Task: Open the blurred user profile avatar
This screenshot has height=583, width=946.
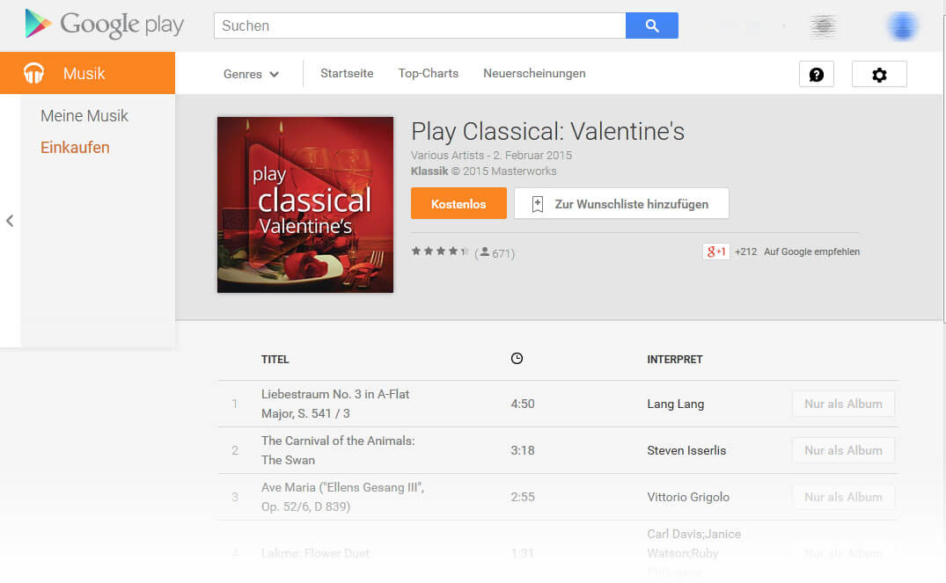Action: [903, 26]
